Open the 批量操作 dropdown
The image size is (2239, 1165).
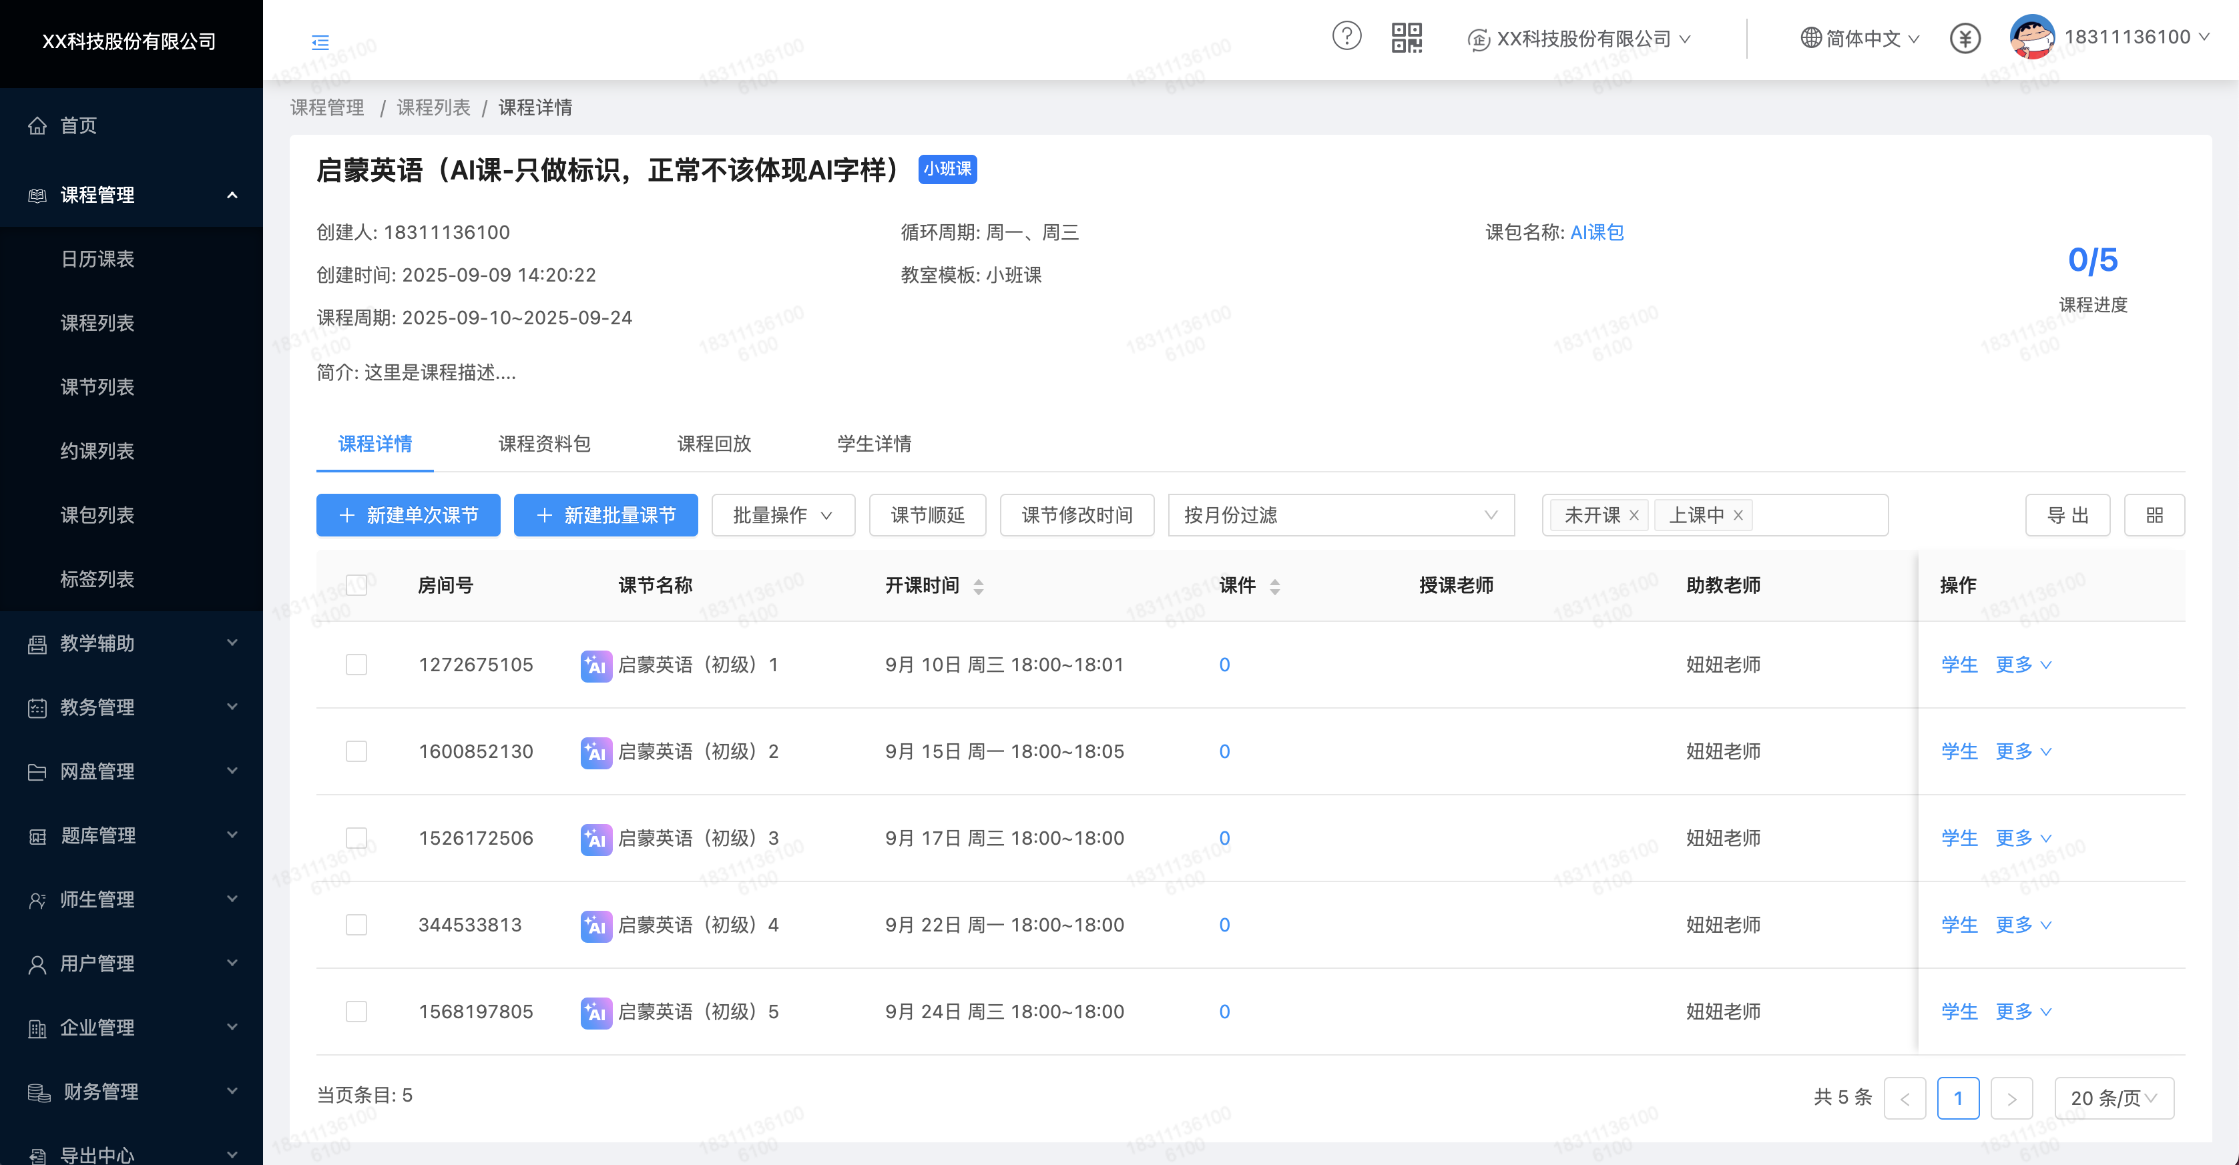pyautogui.click(x=782, y=515)
